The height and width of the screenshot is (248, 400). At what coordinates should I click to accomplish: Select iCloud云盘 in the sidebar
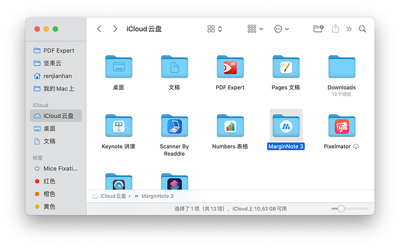click(x=56, y=116)
